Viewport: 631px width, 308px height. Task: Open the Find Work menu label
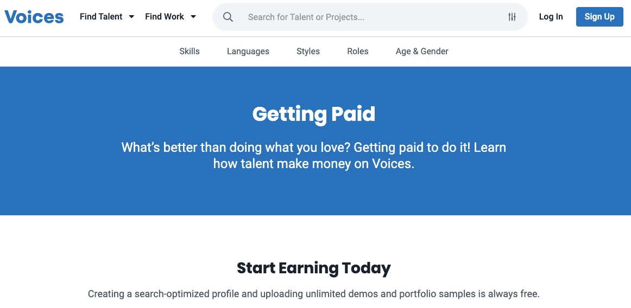[x=165, y=17]
